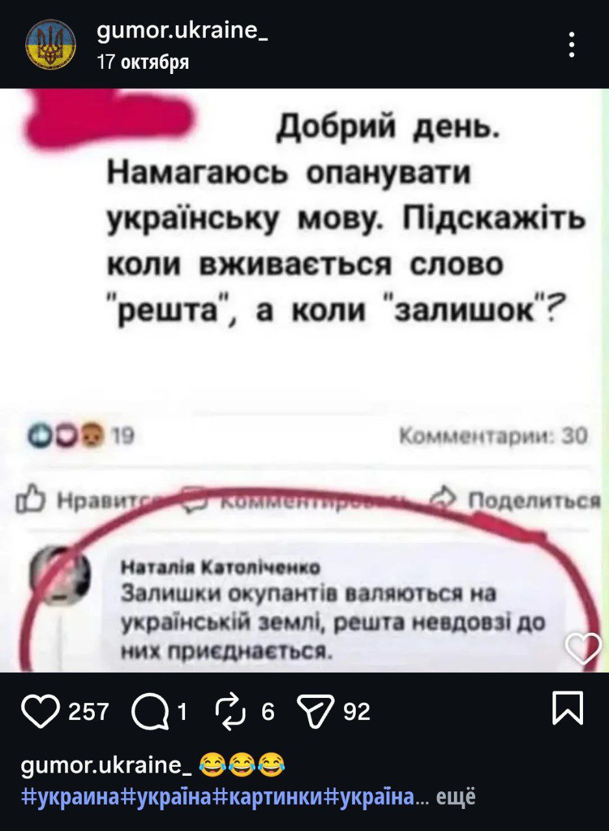This screenshot has height=831, width=609.
Task: Expand the caption with "ещё"
Action: (455, 796)
